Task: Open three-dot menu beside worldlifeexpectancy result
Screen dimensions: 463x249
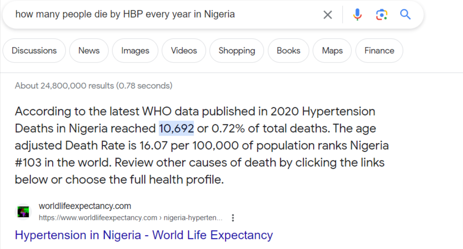Action: (233, 218)
